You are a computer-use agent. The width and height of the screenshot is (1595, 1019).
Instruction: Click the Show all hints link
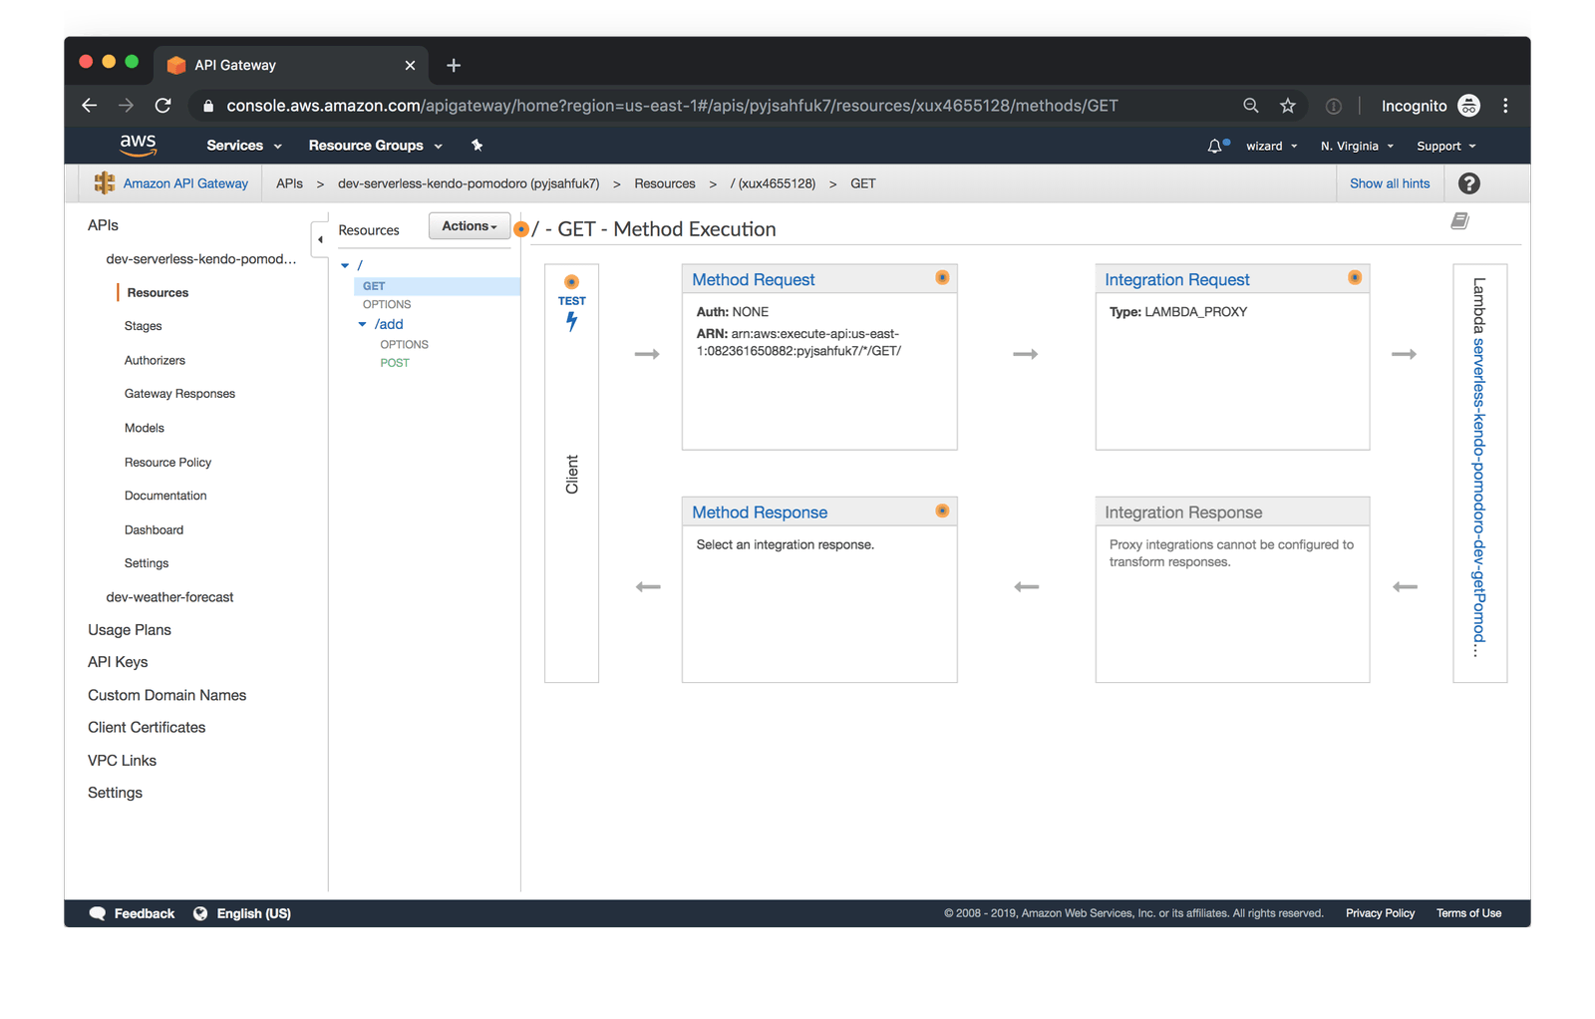point(1390,183)
